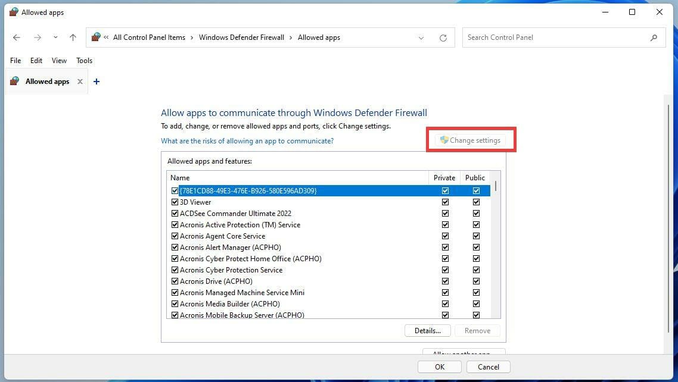Select the Acronis Mobile Backup Server row
The height and width of the screenshot is (382, 678).
[x=330, y=315]
